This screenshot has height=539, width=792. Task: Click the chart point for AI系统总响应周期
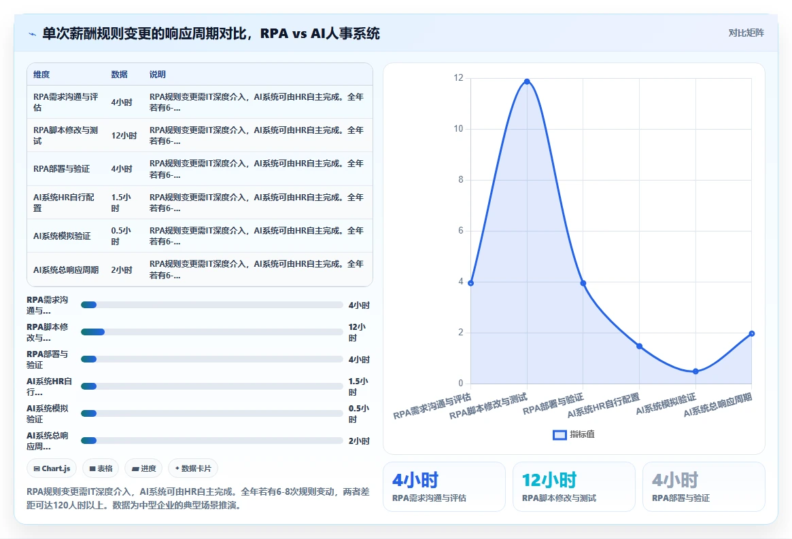(x=752, y=333)
